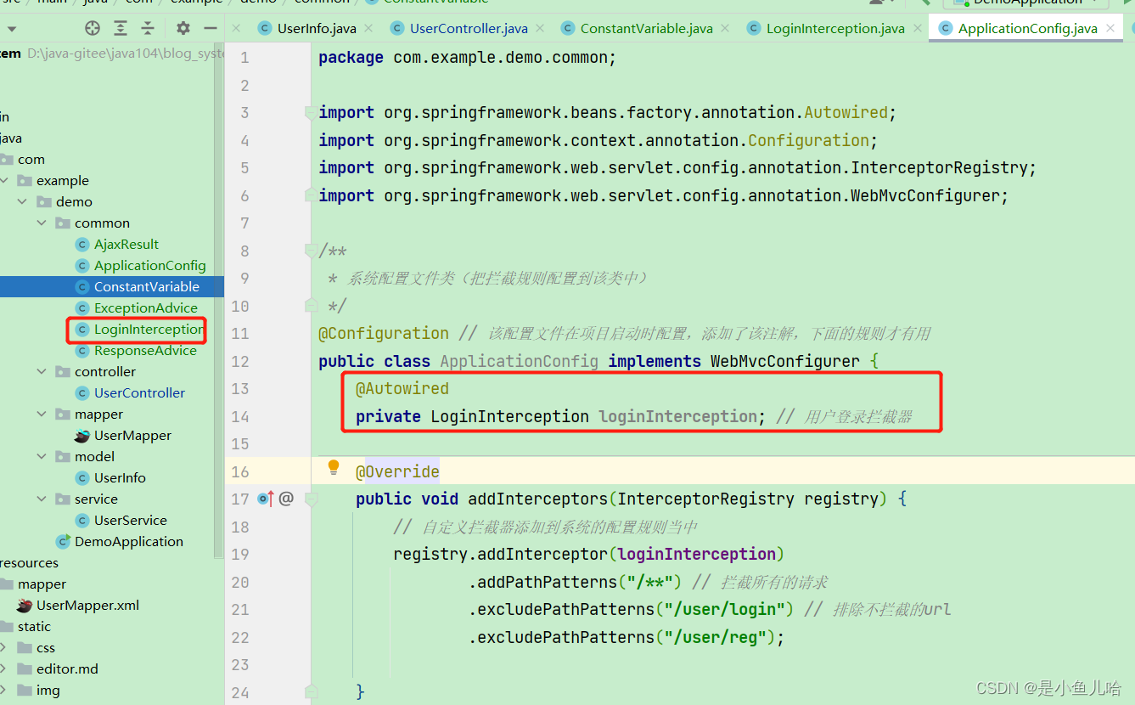Click the AjaxResult class icon
The width and height of the screenshot is (1135, 705).
click(82, 244)
